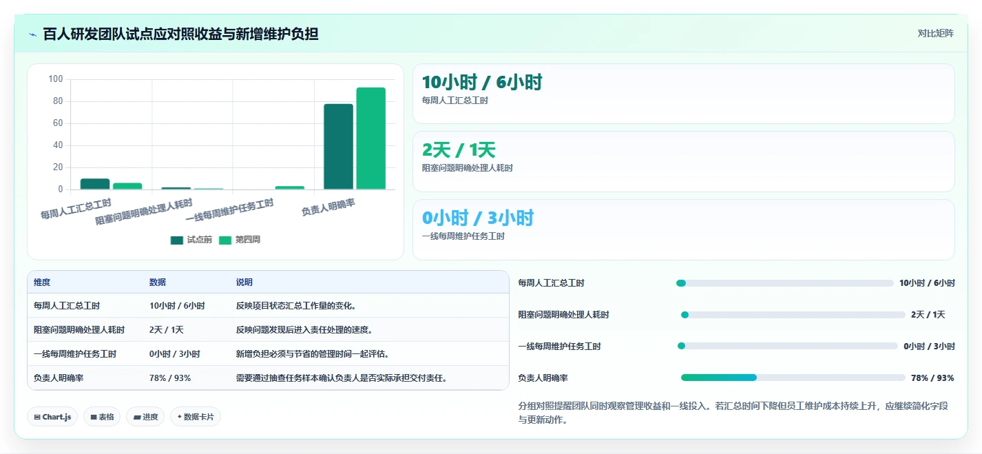Click table row label 阻塞问题明确处理人耗时
The height and width of the screenshot is (454, 982).
pyautogui.click(x=79, y=329)
